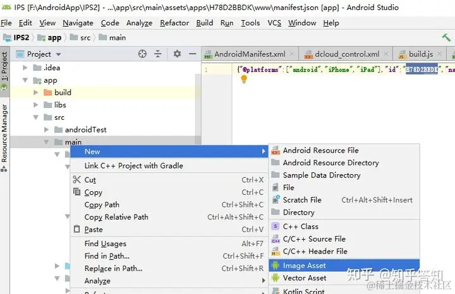The width and height of the screenshot is (455, 294).
Task: Switch to the build.js tab
Action: click(x=421, y=54)
